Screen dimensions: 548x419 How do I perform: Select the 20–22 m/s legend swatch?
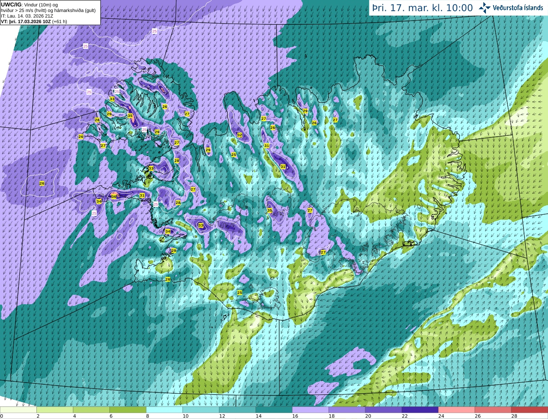(384, 410)
